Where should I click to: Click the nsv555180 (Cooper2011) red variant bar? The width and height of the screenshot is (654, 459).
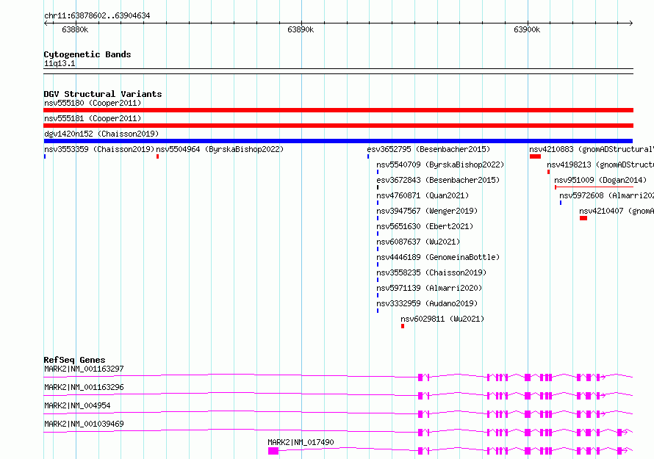point(338,110)
